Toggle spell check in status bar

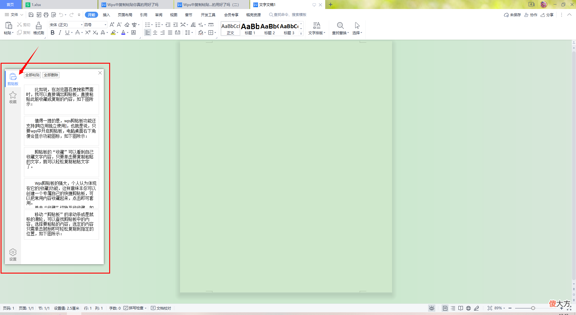point(135,308)
